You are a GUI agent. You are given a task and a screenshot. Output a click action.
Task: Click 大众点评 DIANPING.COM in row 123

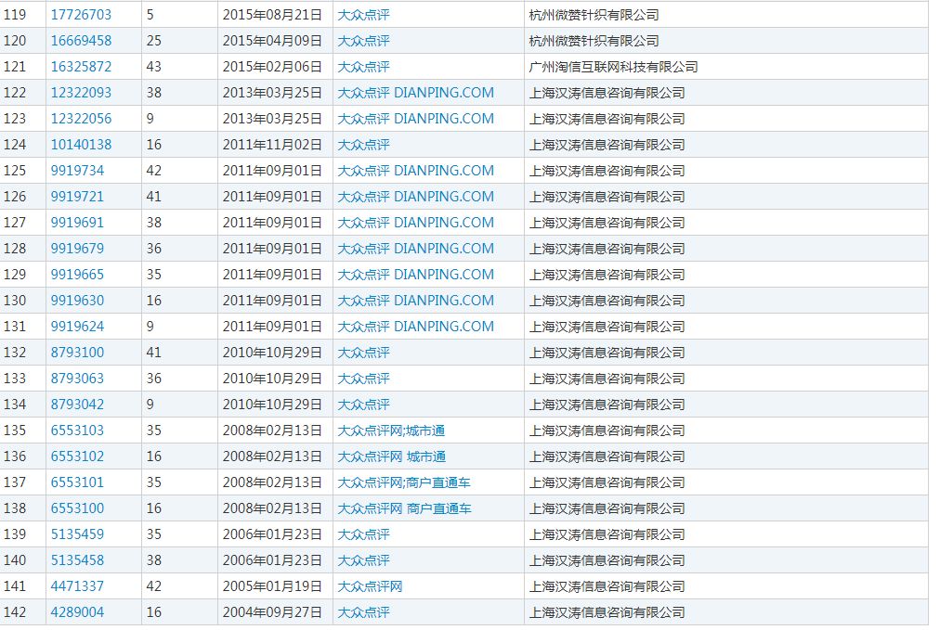[x=416, y=119]
